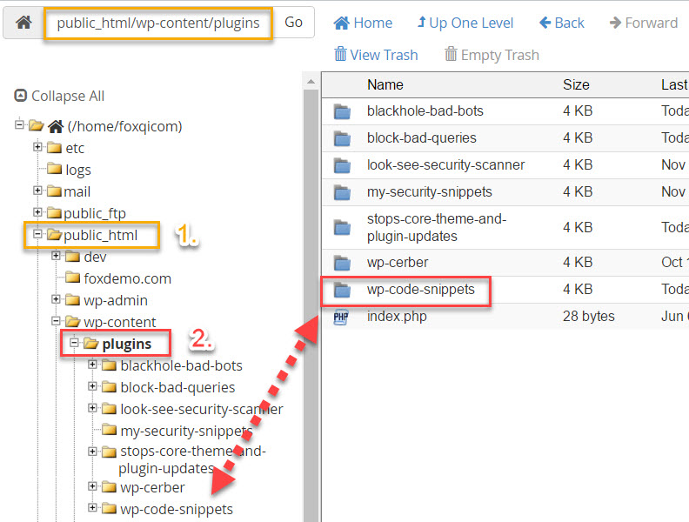
Task: Open Home in the toolbar
Action: (x=363, y=23)
